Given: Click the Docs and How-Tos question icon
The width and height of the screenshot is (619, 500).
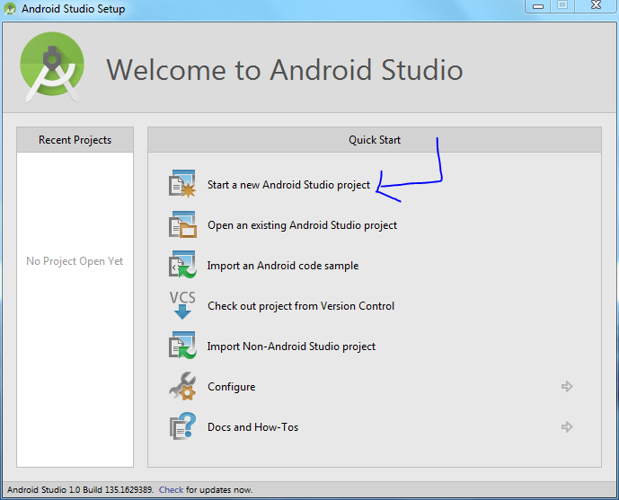Looking at the screenshot, I should pyautogui.click(x=182, y=426).
